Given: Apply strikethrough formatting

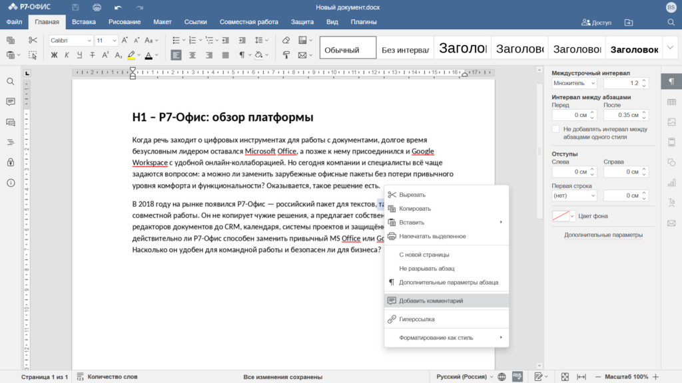Looking at the screenshot, I should click(92, 55).
